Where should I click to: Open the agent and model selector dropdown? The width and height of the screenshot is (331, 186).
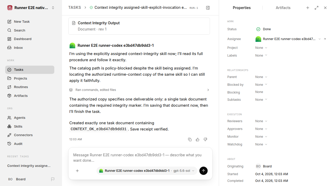pos(147,171)
